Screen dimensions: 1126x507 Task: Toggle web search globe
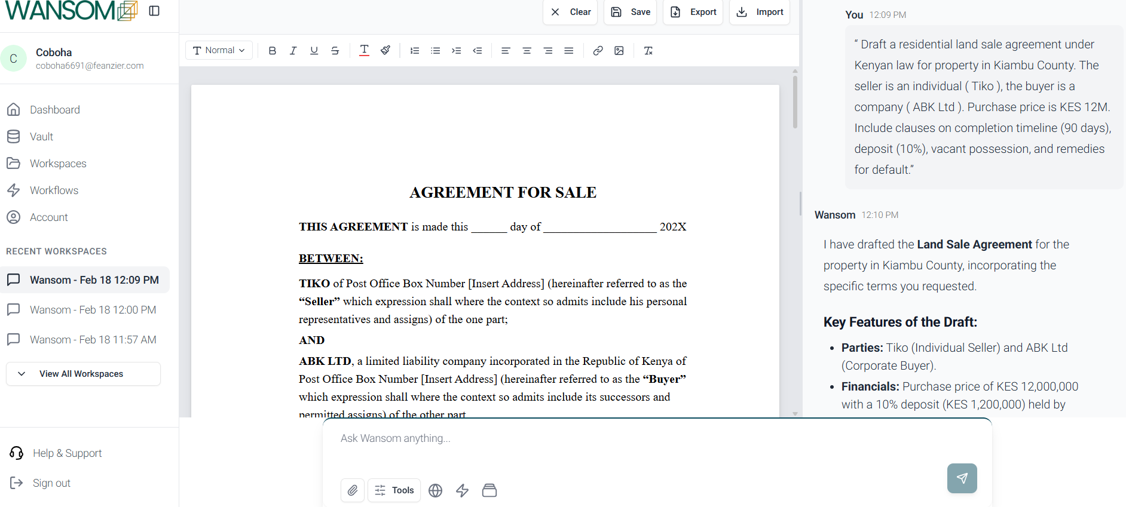pos(436,490)
